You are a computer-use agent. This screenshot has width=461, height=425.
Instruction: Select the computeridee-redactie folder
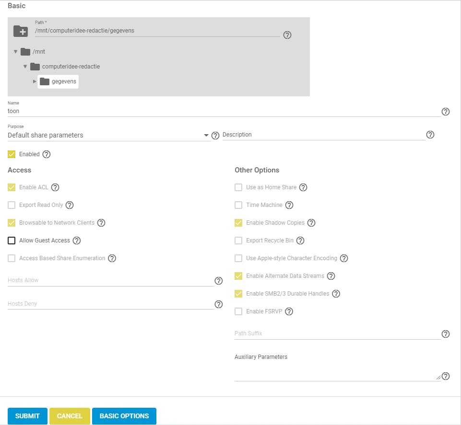(71, 67)
